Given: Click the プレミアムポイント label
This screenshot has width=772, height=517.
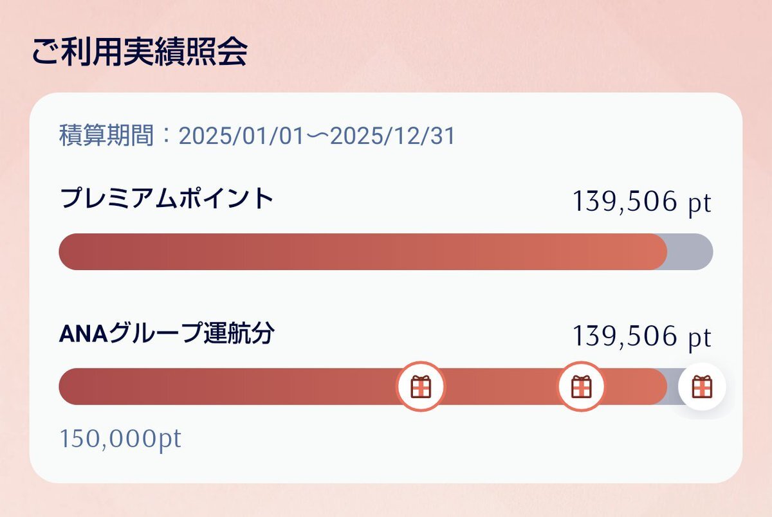Looking at the screenshot, I should coord(167,199).
